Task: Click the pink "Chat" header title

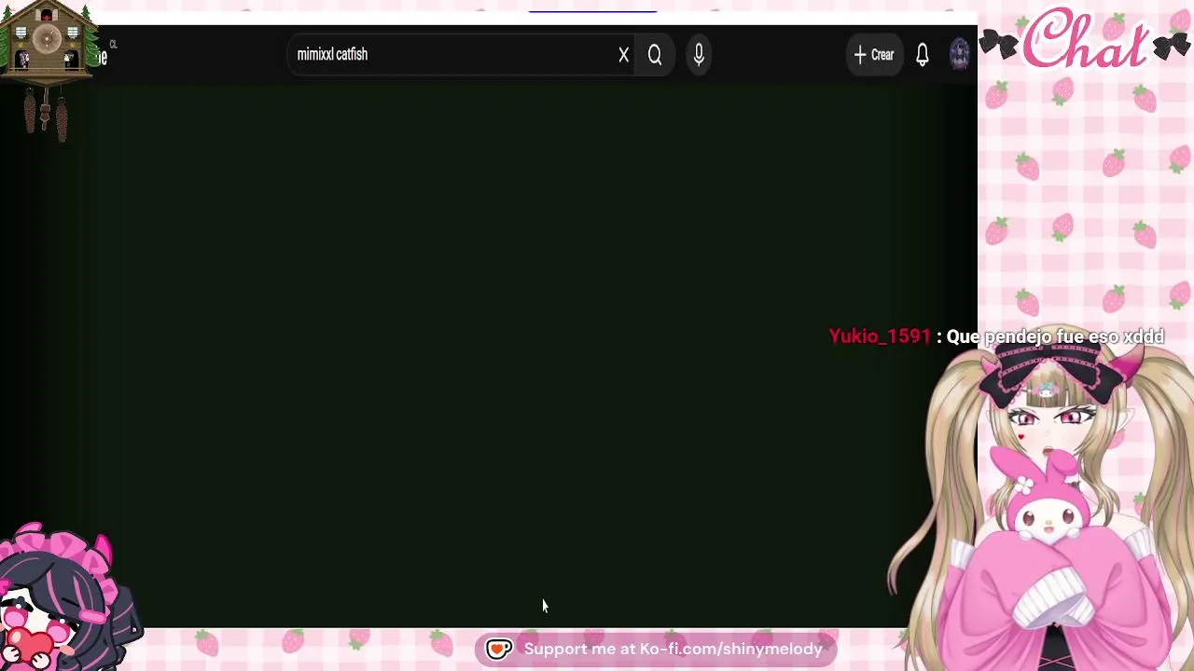Action: (1085, 39)
